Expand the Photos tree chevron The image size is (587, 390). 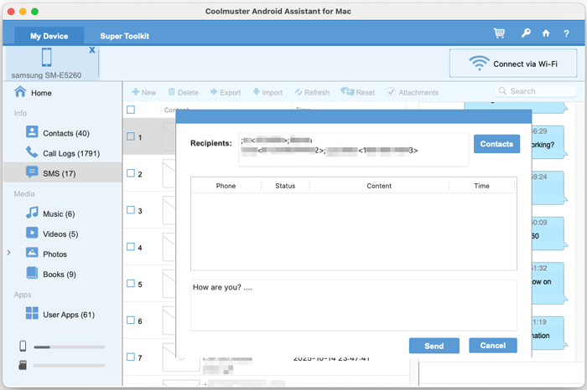9,253
